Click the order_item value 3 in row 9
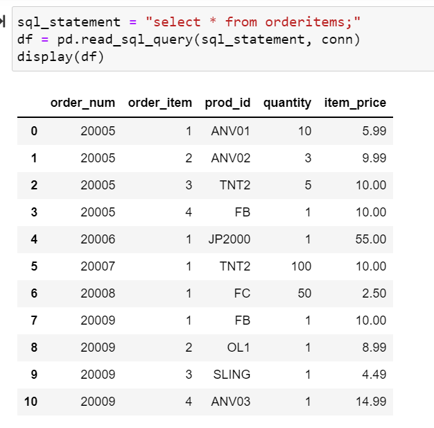Image resolution: width=434 pixels, height=428 pixels. pos(189,375)
